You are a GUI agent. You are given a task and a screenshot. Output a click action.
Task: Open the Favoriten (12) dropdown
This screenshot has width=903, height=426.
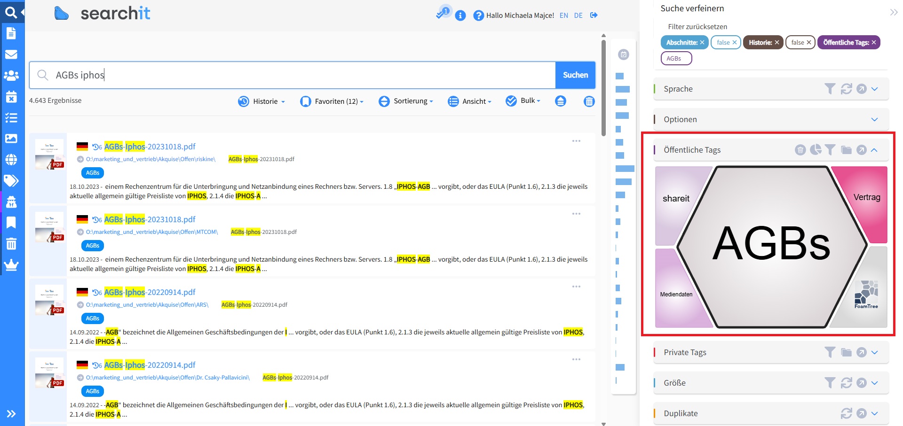click(332, 101)
